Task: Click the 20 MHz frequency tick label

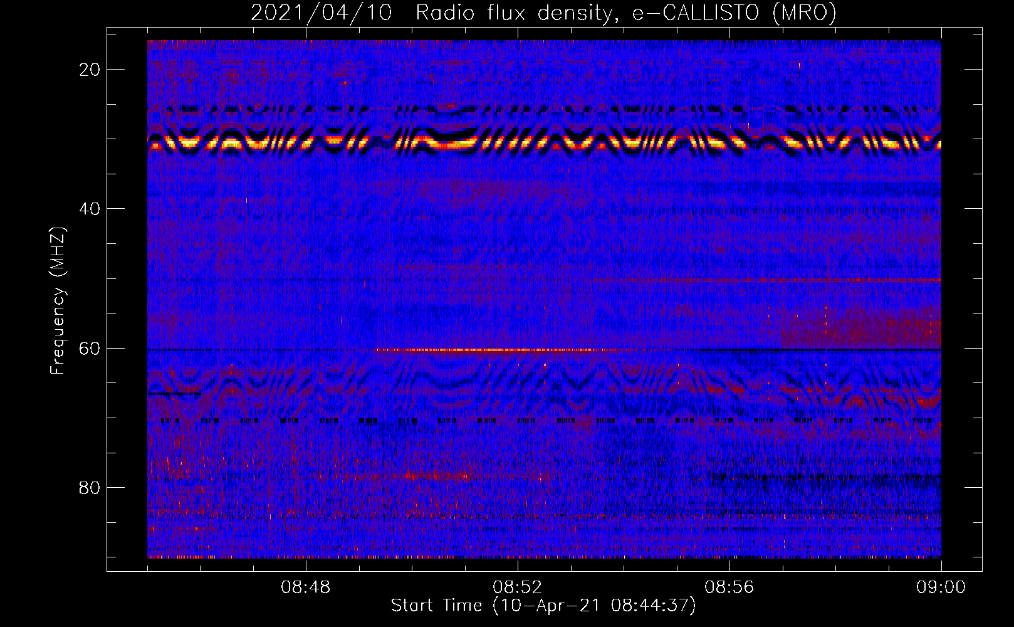Action: pos(90,70)
